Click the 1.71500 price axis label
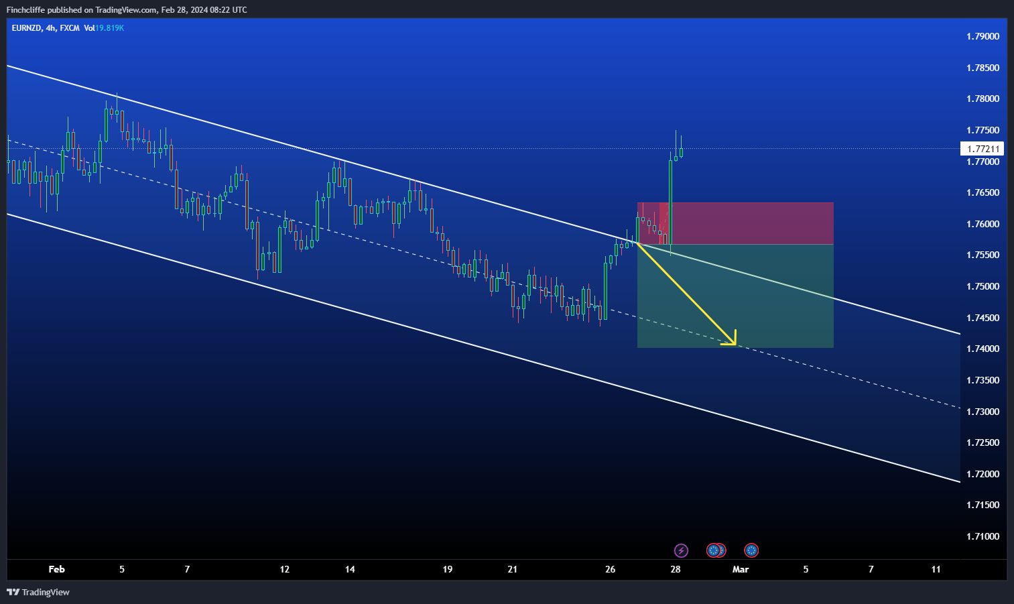The height and width of the screenshot is (604, 1014). [983, 505]
